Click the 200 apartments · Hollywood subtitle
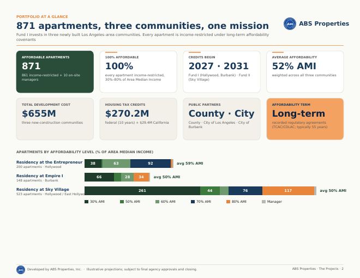Image resolution: width=360 pixels, height=278 pixels. point(39,167)
